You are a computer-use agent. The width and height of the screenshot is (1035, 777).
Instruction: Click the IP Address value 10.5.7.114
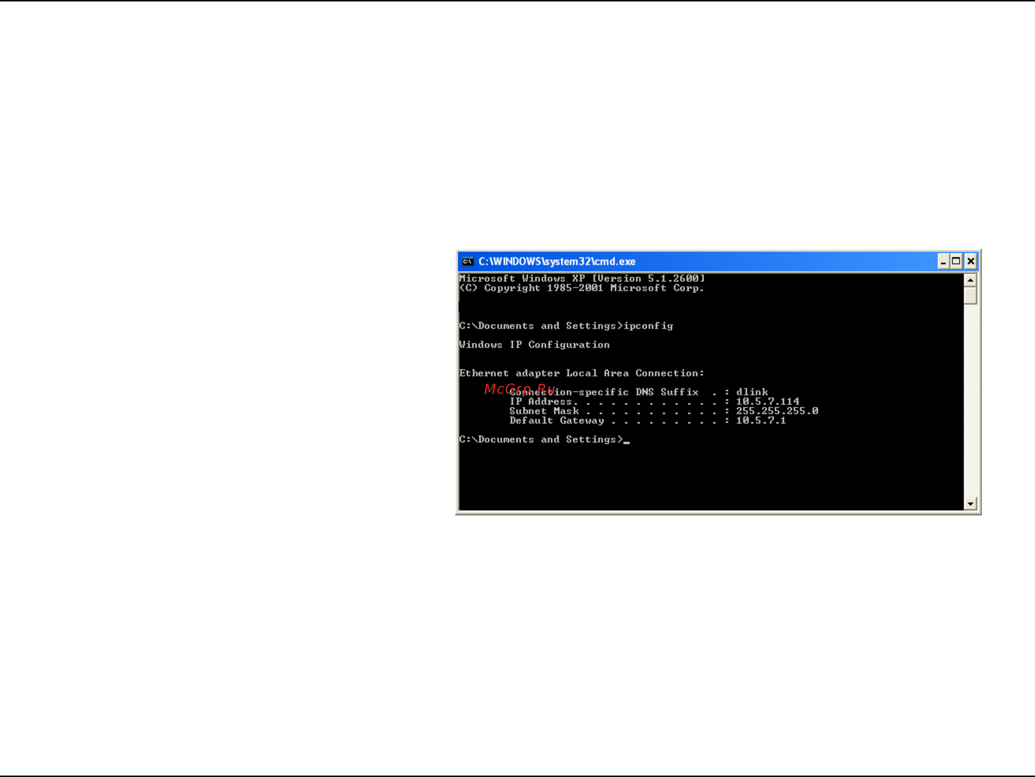(768, 401)
